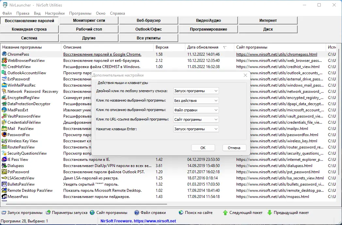Click 'Сайт программы' in the bottom toolbar
This screenshot has height=225, width=342.
coord(109,213)
